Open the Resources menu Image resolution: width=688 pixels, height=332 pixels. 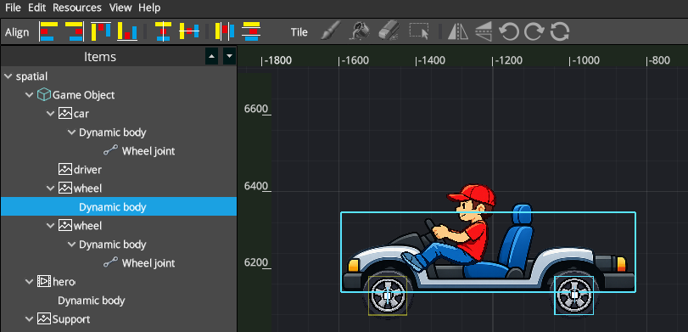77,8
